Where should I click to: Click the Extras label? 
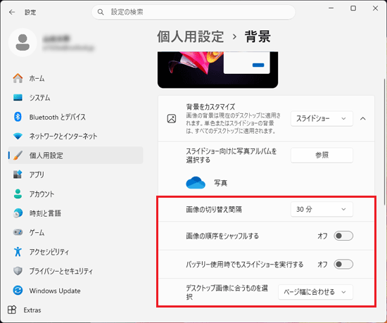click(x=32, y=310)
